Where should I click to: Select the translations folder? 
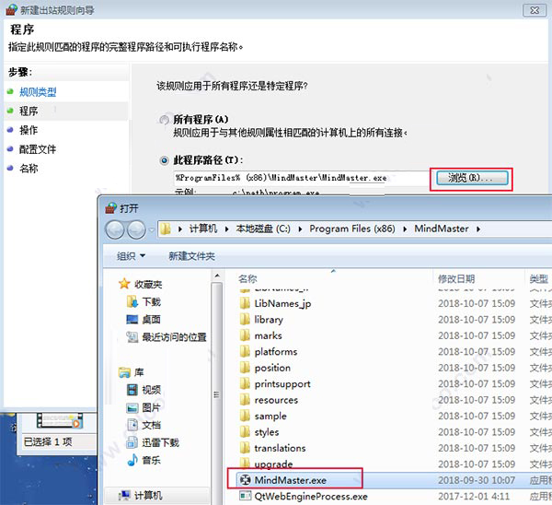pyautogui.click(x=280, y=448)
